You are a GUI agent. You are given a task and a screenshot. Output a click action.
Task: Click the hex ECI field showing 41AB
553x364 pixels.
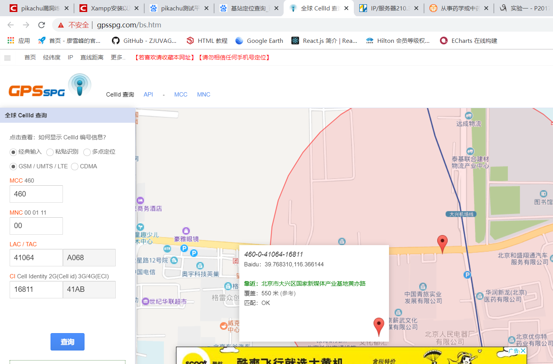tap(89, 290)
